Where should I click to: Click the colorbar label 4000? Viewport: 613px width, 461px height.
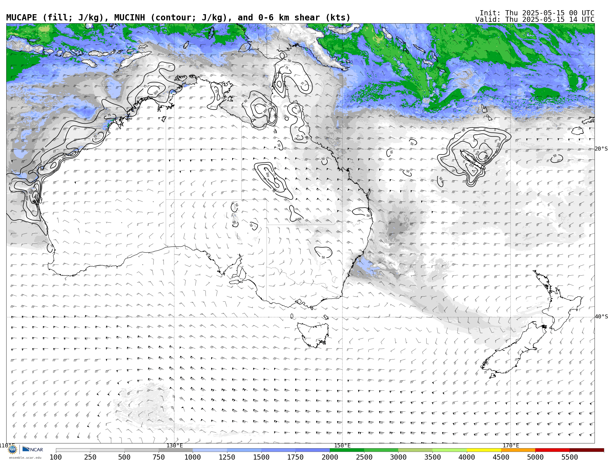point(467,457)
